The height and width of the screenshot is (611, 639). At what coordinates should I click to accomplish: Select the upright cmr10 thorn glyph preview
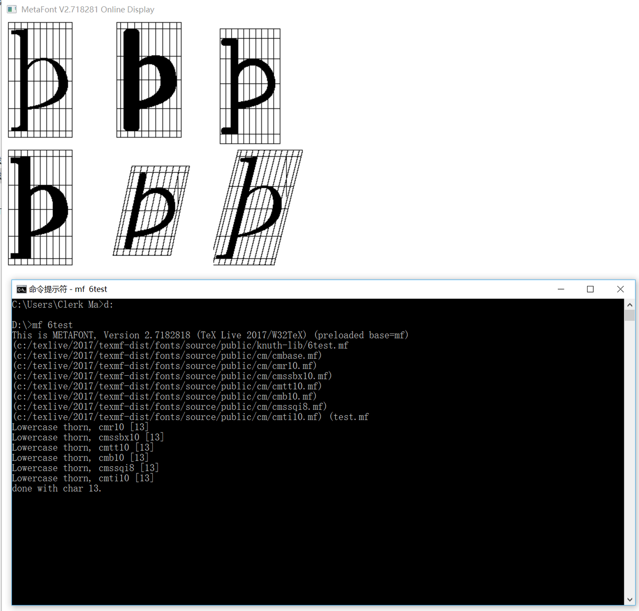(40, 80)
